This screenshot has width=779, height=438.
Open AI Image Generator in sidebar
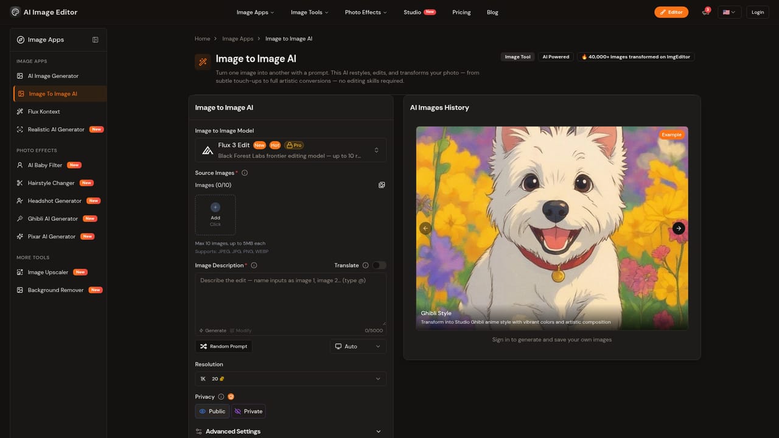coord(60,76)
